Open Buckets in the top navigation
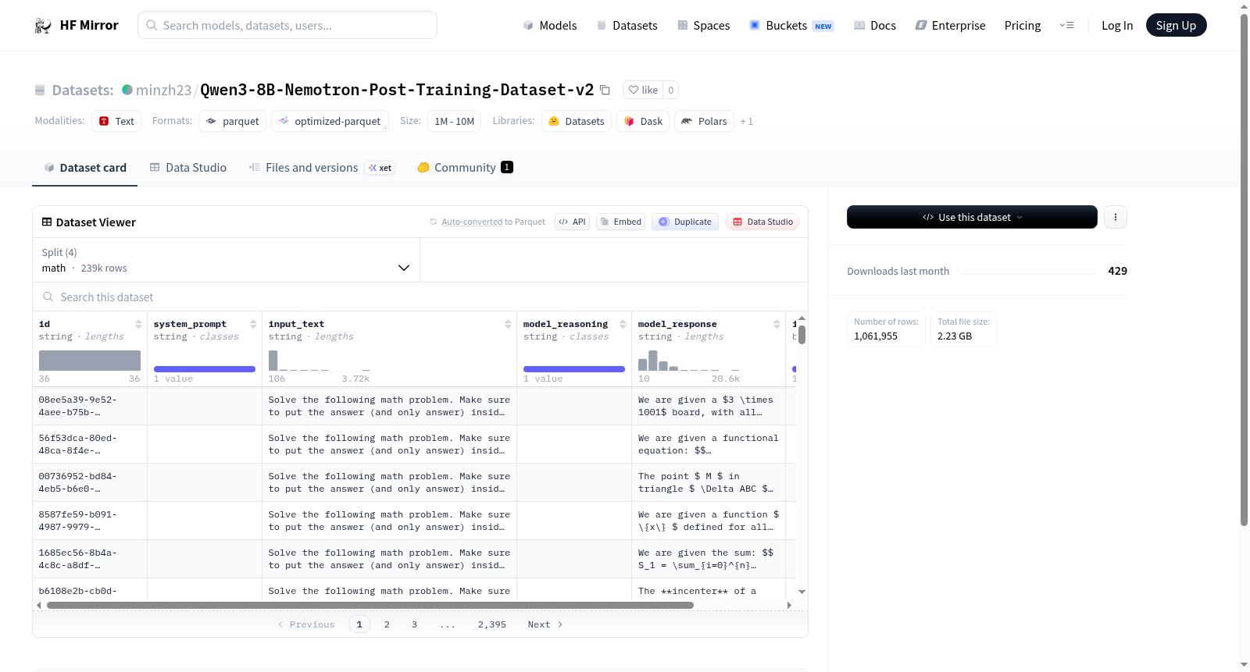 792,25
